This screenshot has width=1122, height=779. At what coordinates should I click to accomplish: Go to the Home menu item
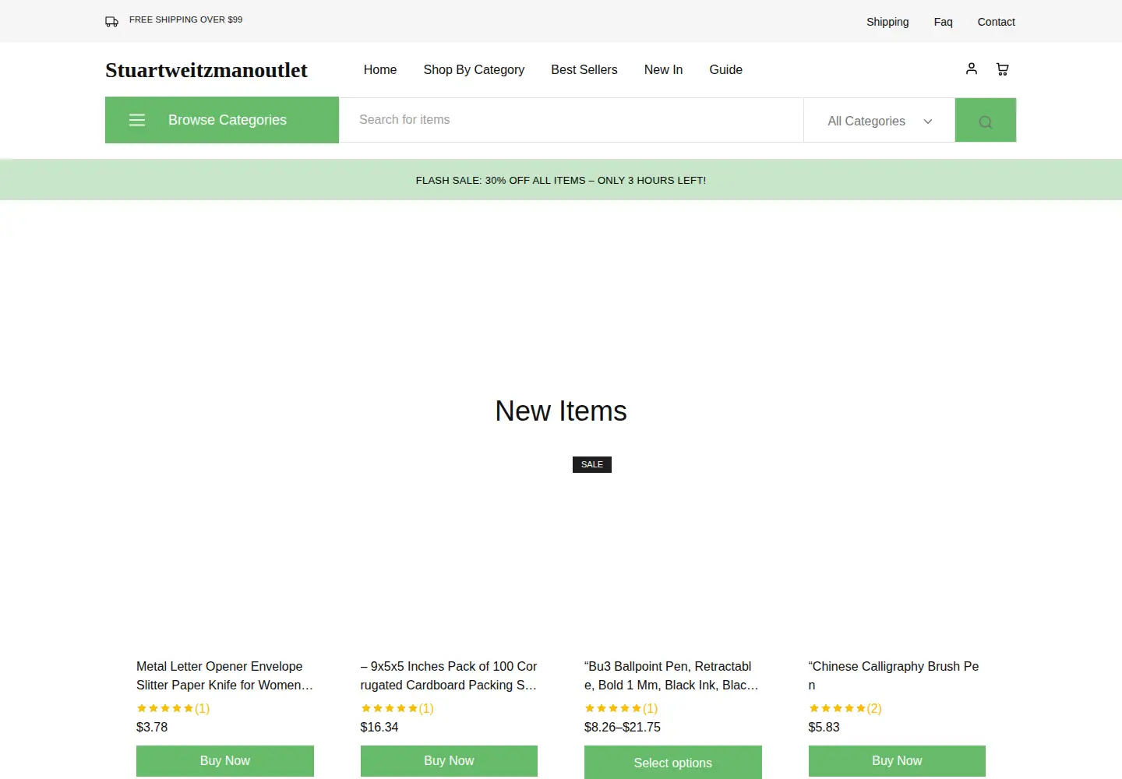(x=380, y=70)
